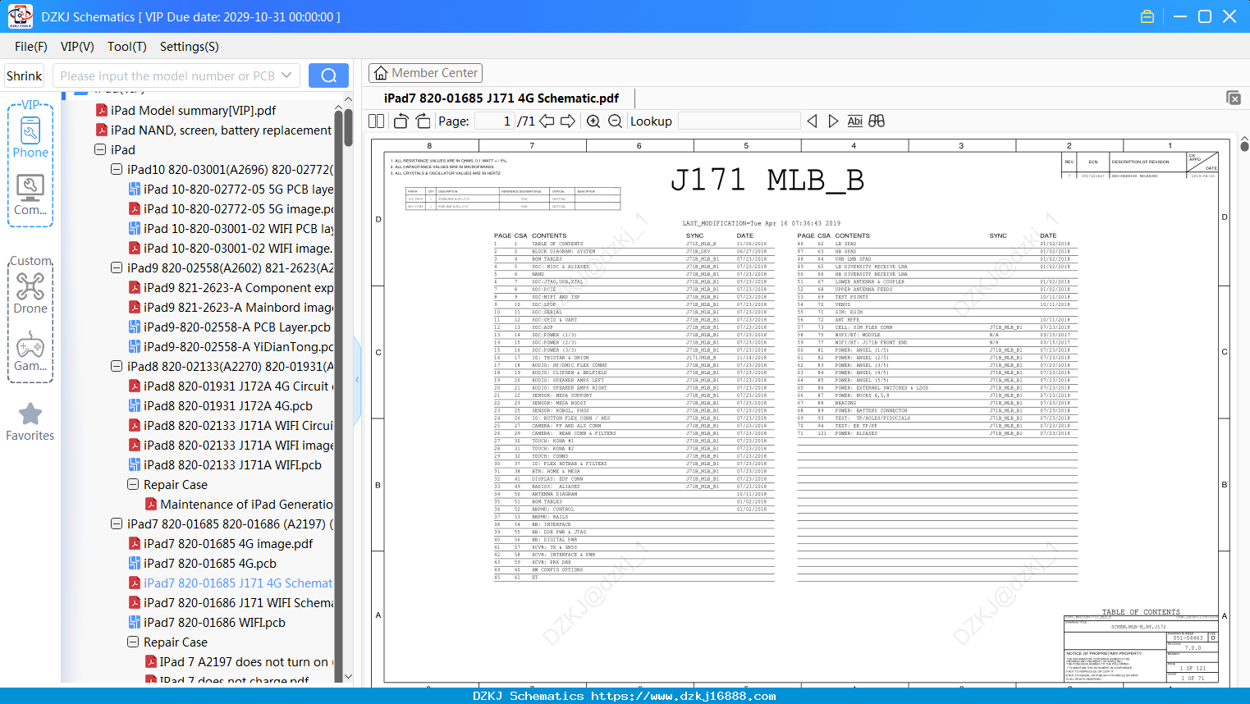Click the yellow briefcase icon in title bar
Image resolution: width=1250 pixels, height=704 pixels.
click(x=1147, y=16)
